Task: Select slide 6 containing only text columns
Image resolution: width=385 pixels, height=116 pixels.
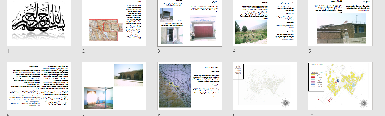Action: tap(39, 86)
